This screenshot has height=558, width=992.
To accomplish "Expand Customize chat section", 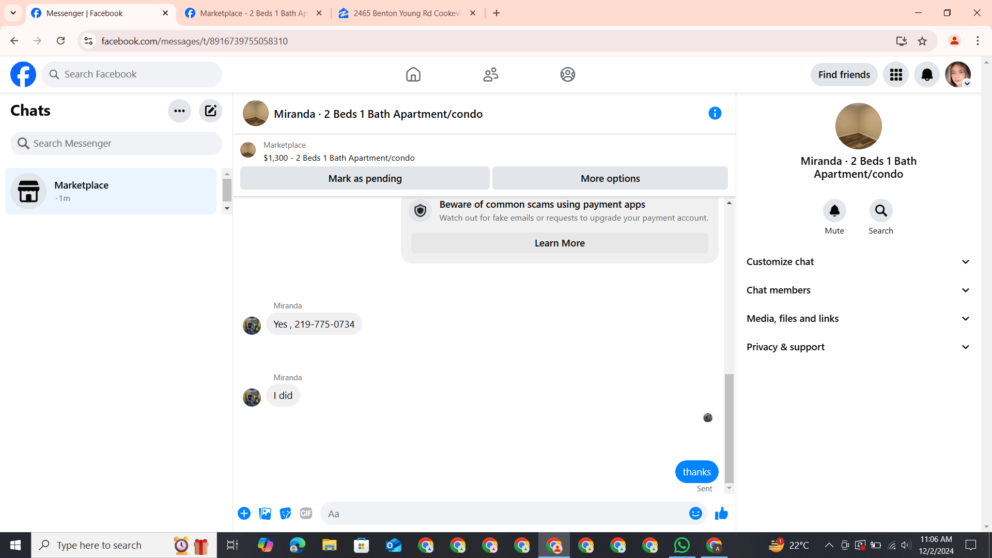I will [x=858, y=262].
